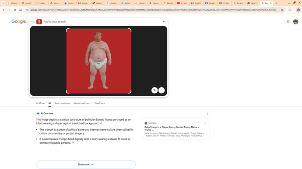
Task: Open the browser home page
Action: (21, 10)
